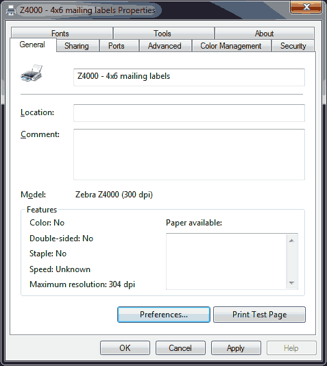Image resolution: width=327 pixels, height=366 pixels.
Task: Click the Location text field
Action: point(189,113)
